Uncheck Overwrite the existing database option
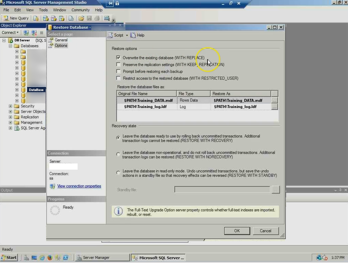Viewport: 348px width, 263px height. click(118, 57)
